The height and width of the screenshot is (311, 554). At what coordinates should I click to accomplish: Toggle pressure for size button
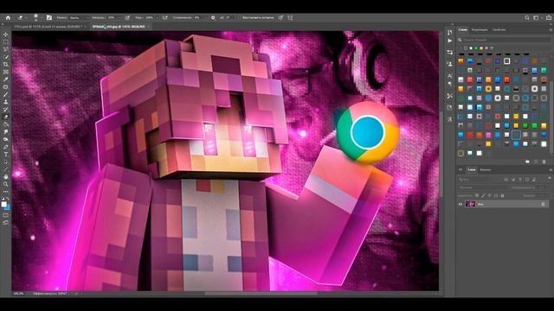coord(280,17)
